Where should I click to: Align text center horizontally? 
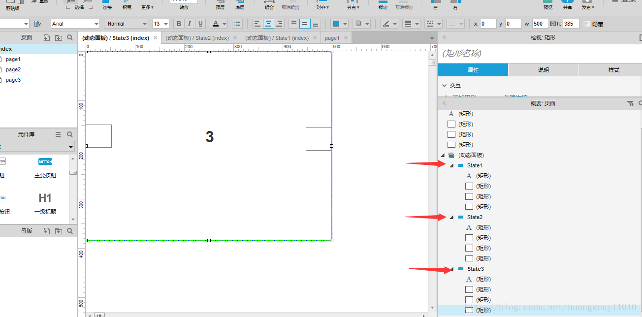point(268,24)
